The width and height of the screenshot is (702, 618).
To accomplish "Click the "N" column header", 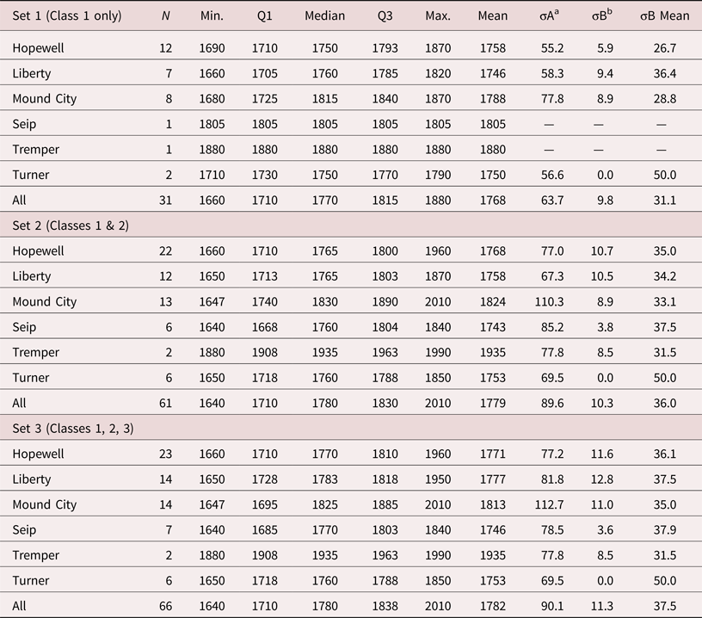I will (165, 15).
